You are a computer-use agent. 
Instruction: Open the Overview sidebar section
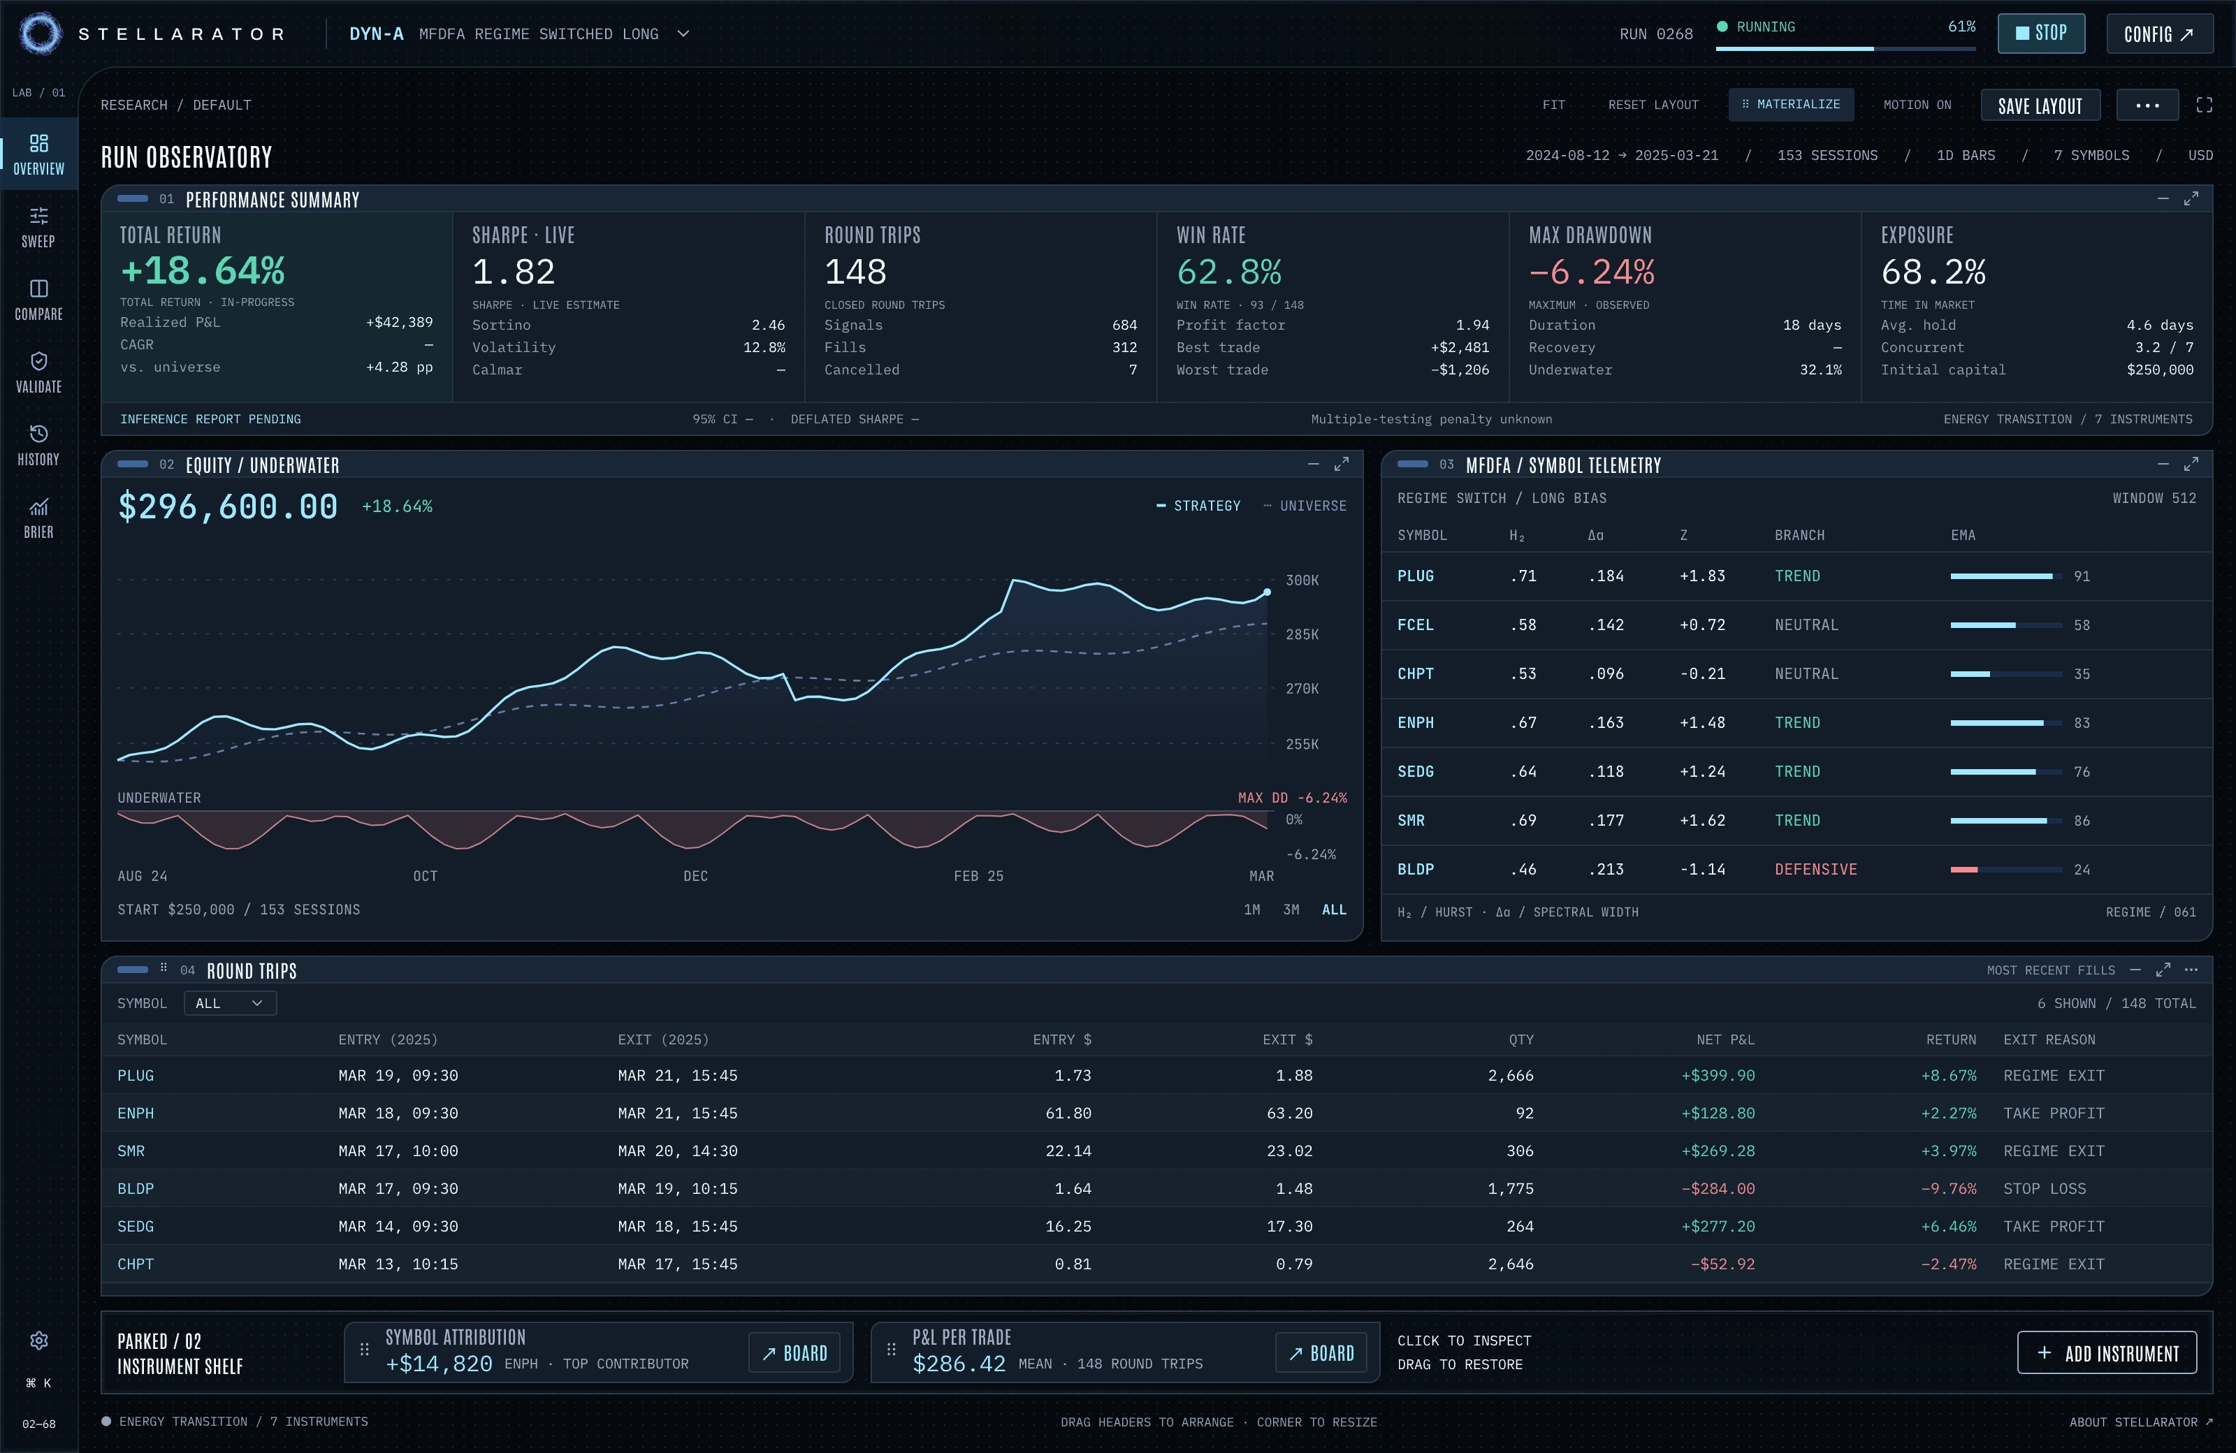38,155
